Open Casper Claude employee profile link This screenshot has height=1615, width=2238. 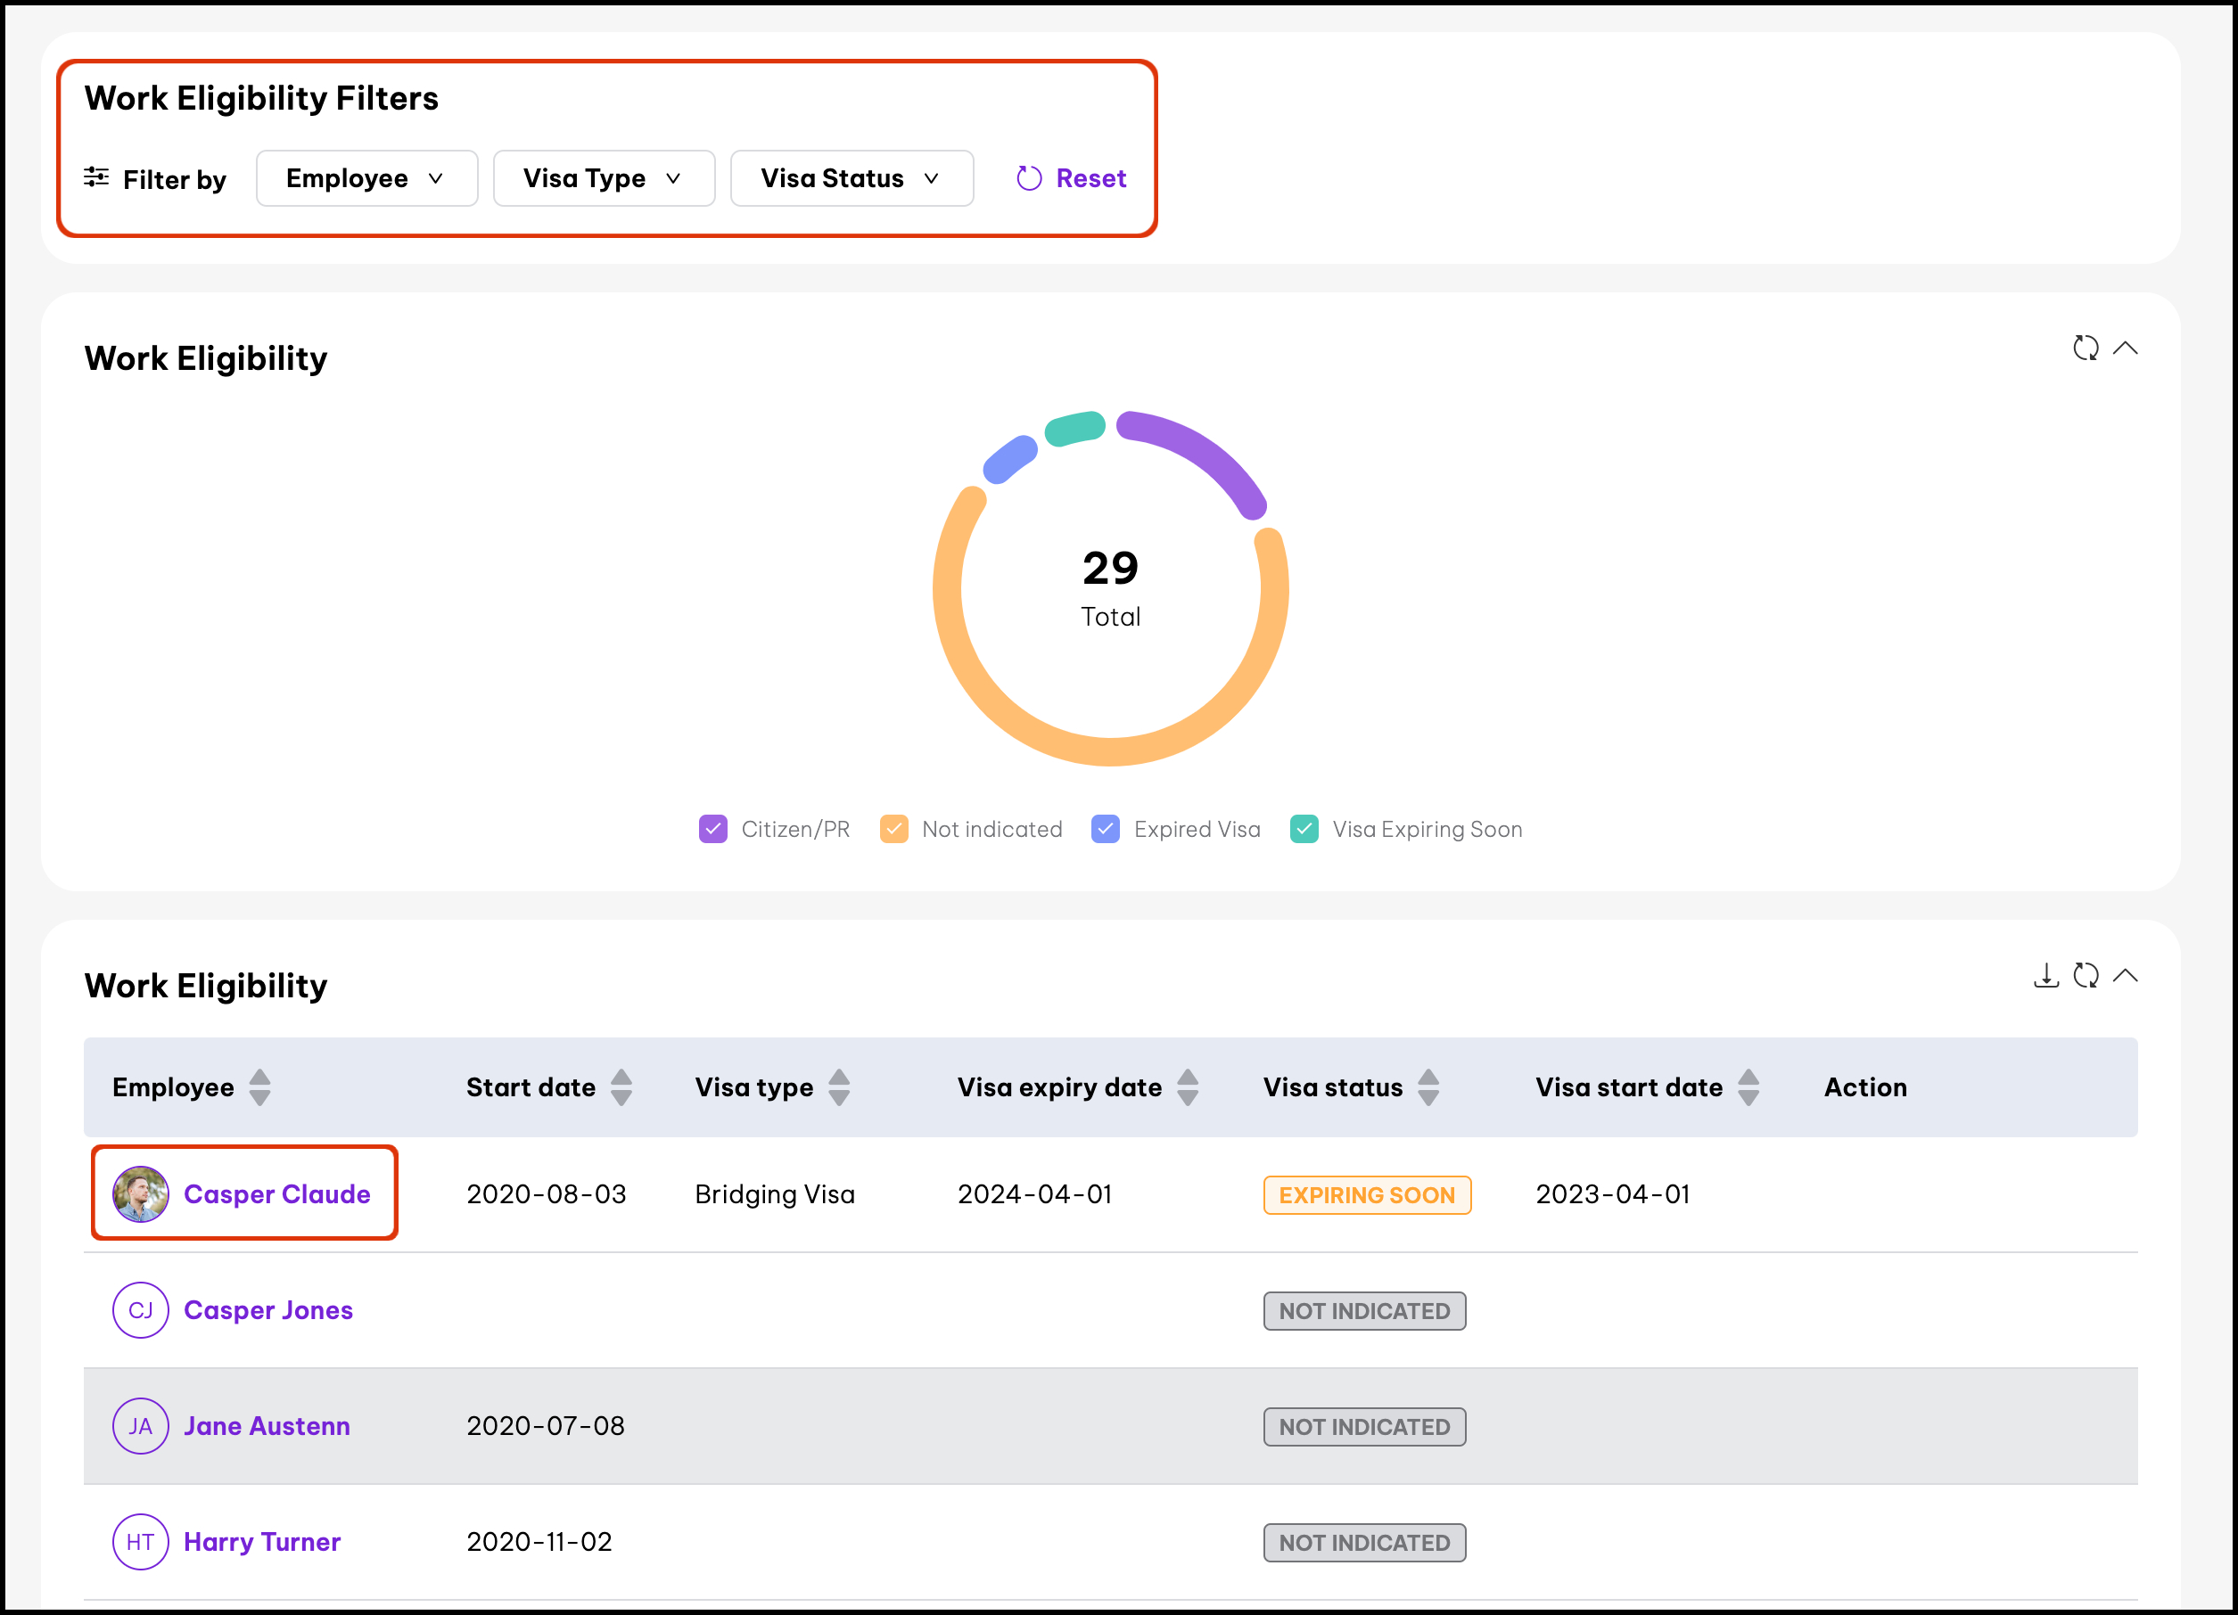[x=276, y=1193]
